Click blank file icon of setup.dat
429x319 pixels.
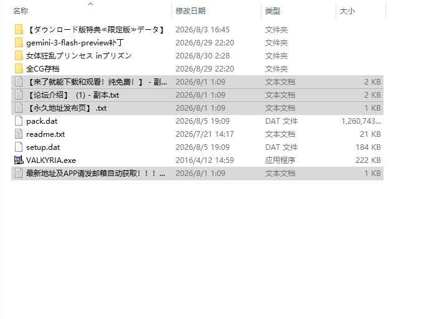pos(19,147)
